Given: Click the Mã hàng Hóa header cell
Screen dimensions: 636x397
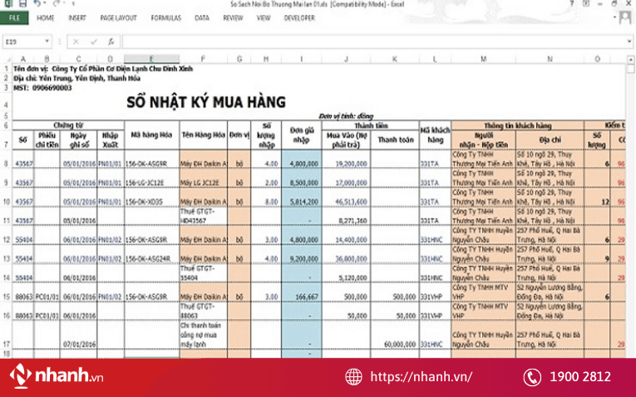Looking at the screenshot, I should click(x=151, y=135).
